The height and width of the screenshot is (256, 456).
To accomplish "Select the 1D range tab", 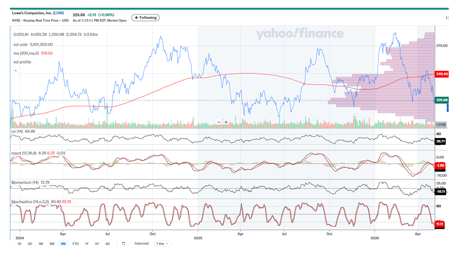I will point(19,244).
